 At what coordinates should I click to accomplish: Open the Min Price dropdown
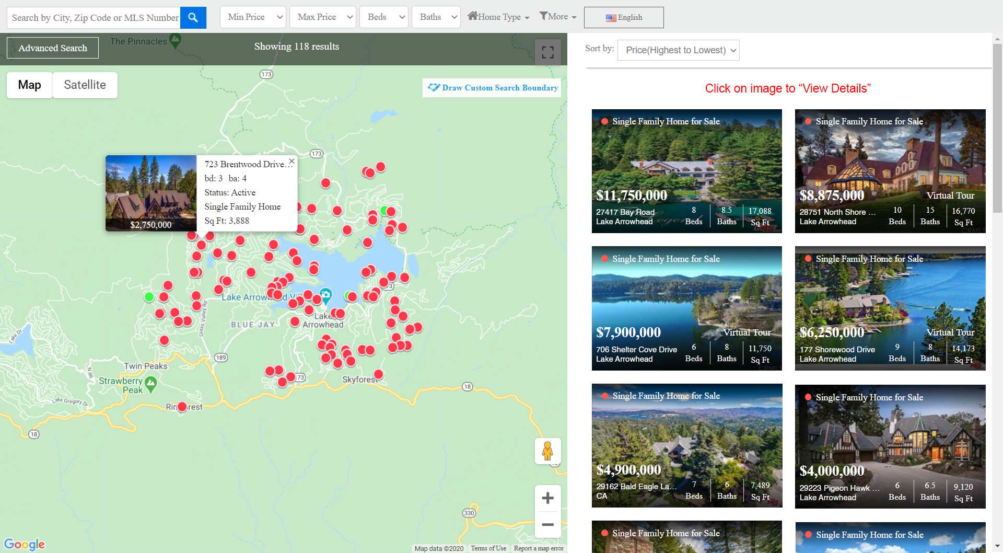coord(253,17)
